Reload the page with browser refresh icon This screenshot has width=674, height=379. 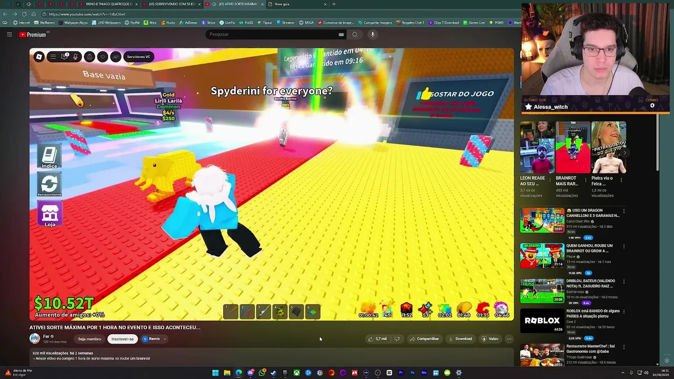[24, 14]
